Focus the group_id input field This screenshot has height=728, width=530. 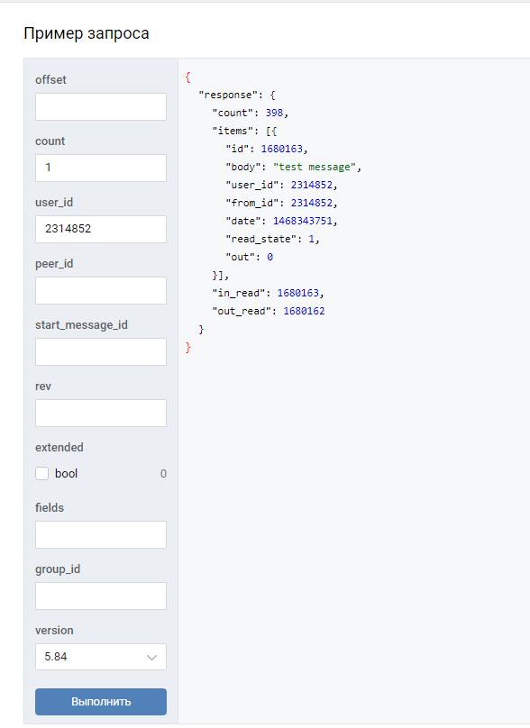point(101,596)
